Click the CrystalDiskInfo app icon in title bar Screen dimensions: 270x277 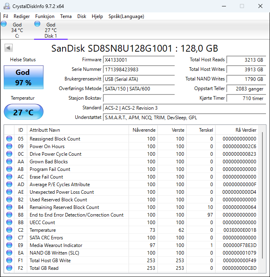(7, 6)
